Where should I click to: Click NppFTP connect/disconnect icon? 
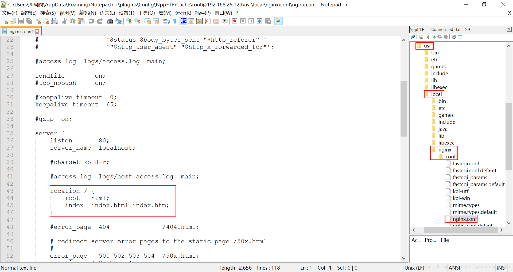[x=413, y=37]
